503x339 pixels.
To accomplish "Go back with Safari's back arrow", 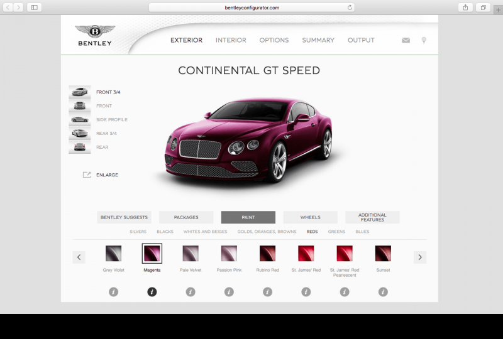I will coord(8,8).
